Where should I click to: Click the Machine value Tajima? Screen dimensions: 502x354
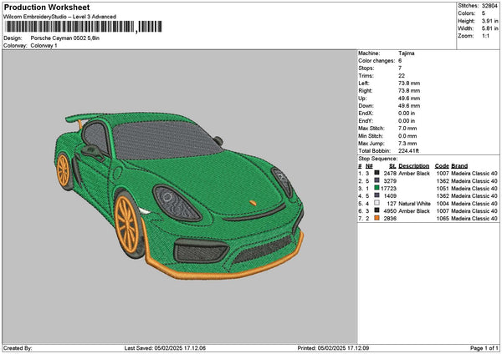(407, 53)
